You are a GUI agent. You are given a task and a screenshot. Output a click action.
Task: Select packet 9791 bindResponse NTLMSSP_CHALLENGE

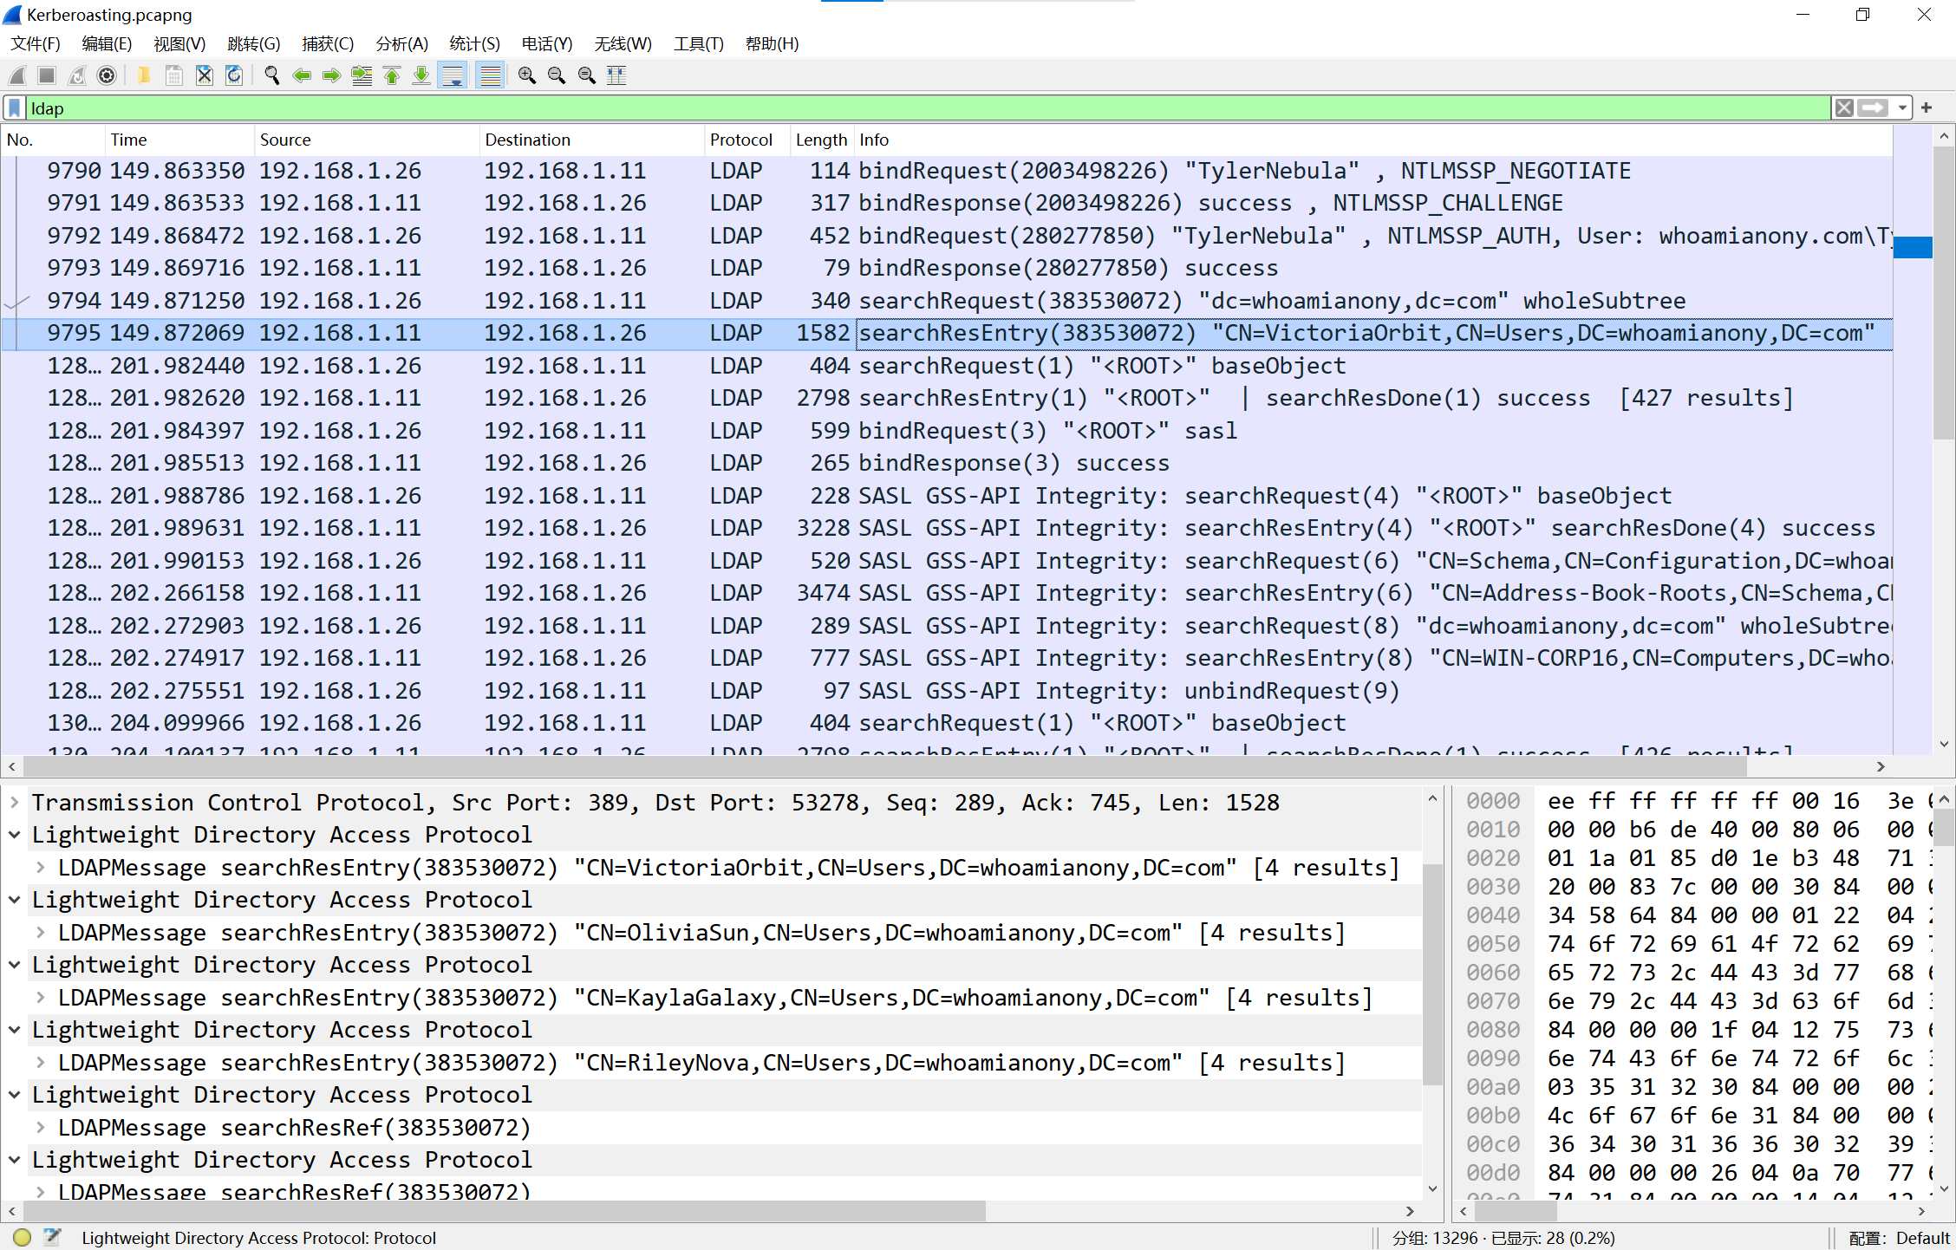coord(947,203)
